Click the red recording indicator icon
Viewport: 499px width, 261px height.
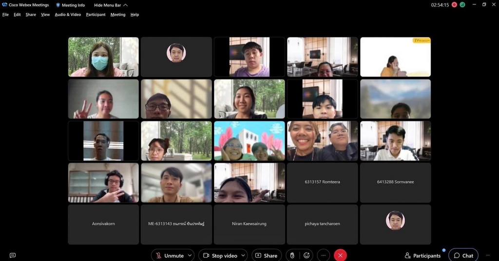454,5
